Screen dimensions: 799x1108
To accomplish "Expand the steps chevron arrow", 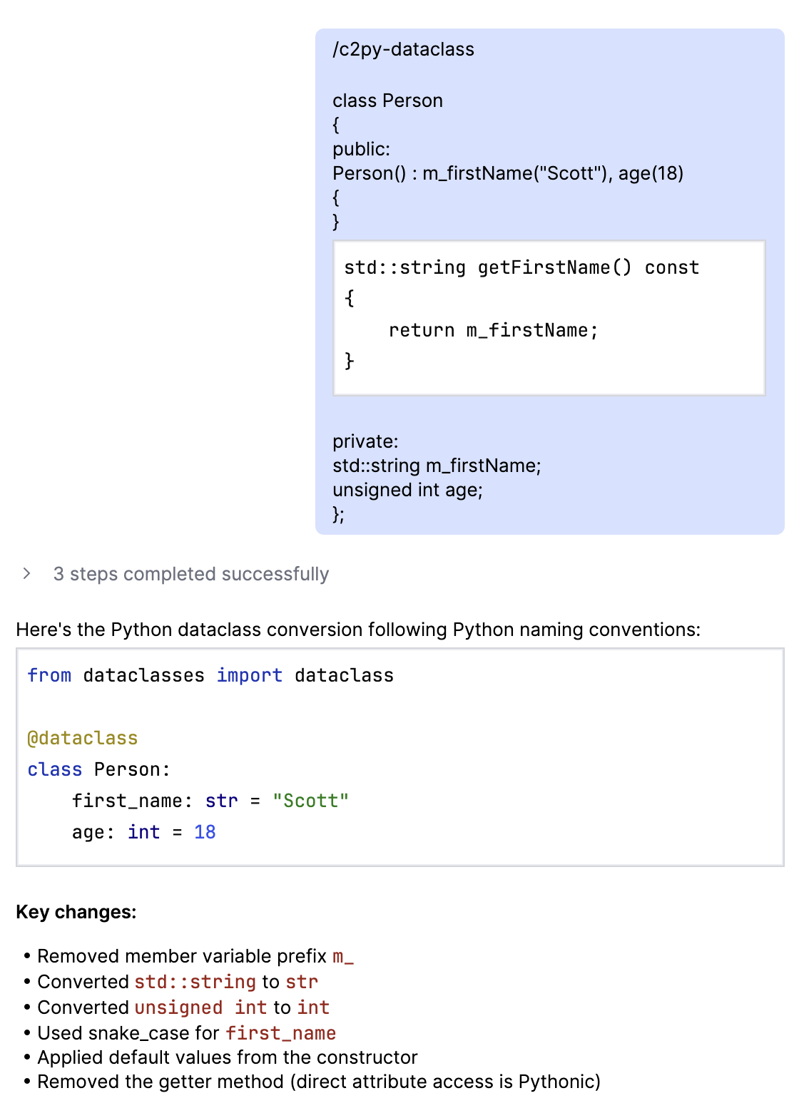I will click(26, 574).
